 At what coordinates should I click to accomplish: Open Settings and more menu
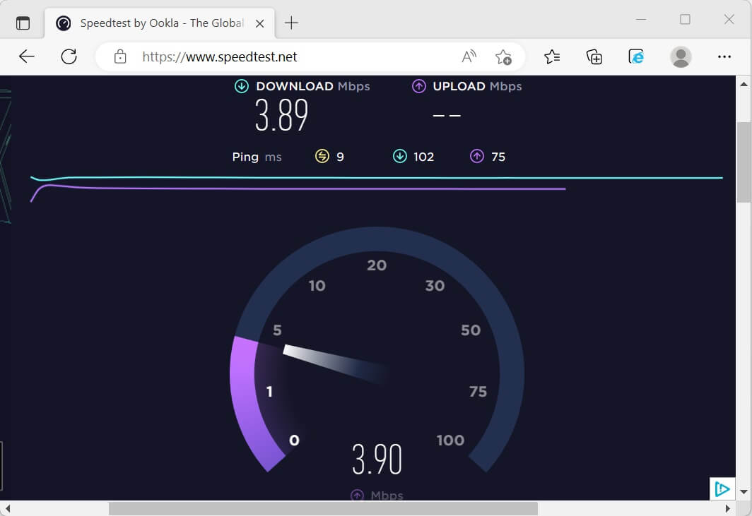724,57
